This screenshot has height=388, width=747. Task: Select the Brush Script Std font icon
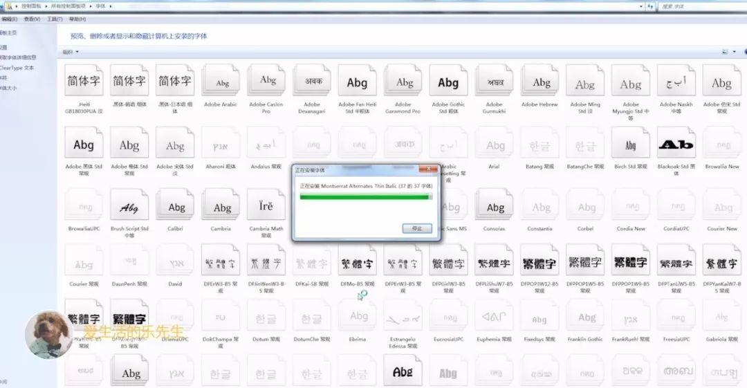click(129, 205)
